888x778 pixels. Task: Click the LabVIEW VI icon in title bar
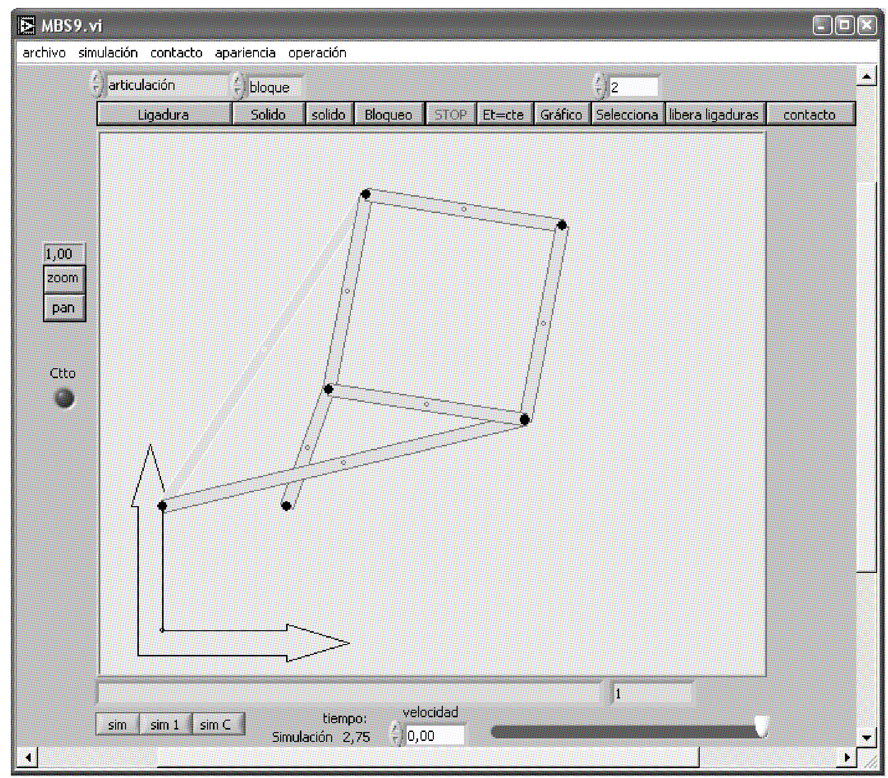pos(26,25)
